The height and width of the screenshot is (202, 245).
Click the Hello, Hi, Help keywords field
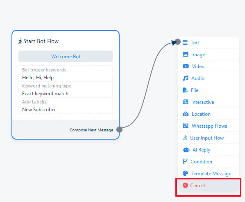point(66,78)
